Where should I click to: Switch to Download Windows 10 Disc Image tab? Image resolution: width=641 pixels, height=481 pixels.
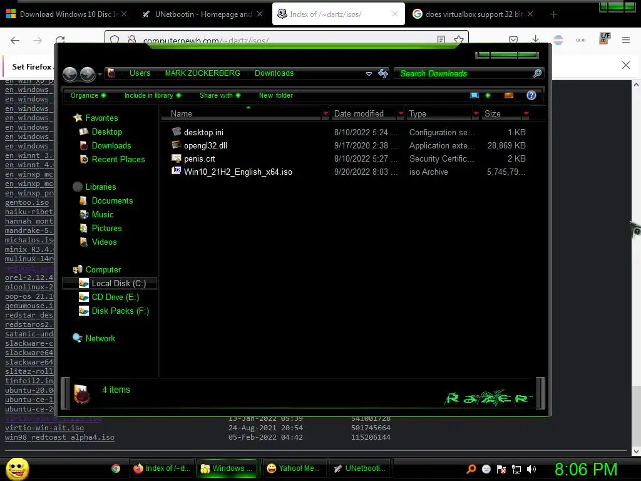click(66, 14)
